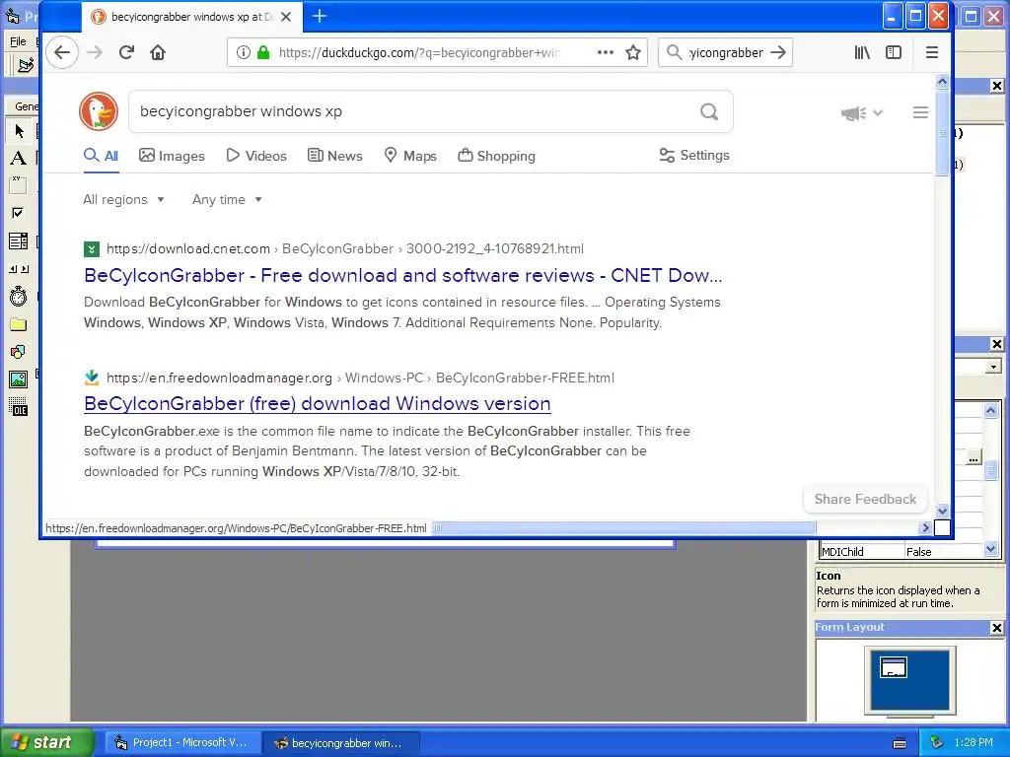Click the DuckDuckGo duck logo

coord(99,110)
